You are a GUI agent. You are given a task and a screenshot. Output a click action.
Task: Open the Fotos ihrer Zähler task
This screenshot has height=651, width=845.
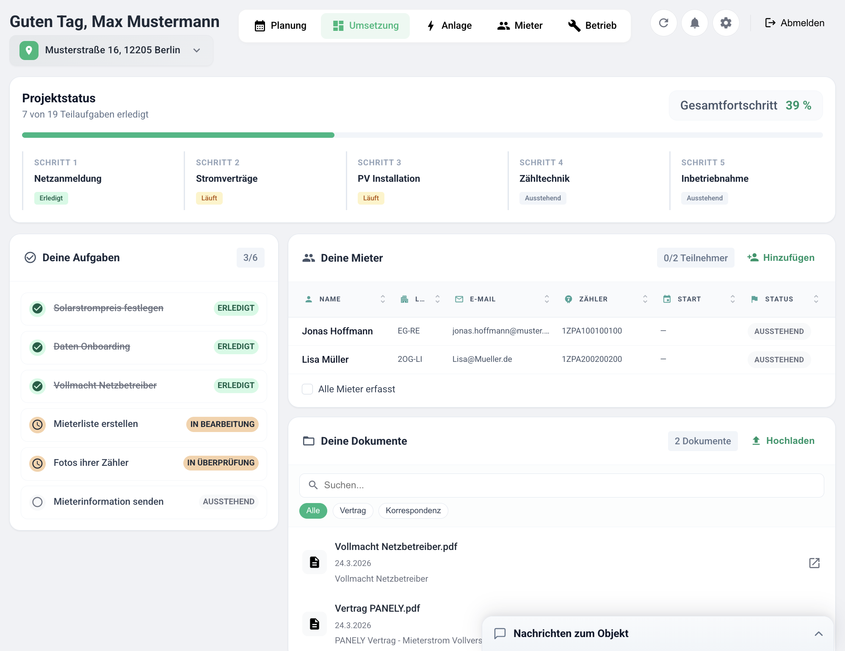pos(144,463)
